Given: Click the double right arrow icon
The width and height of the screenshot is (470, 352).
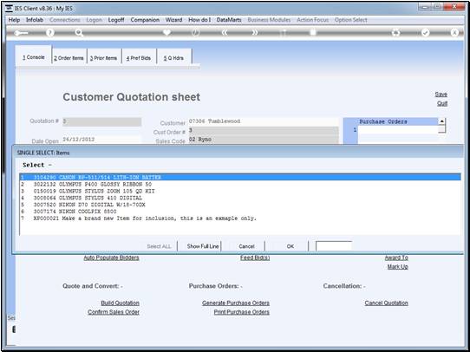Looking at the screenshot, I should (254, 33).
